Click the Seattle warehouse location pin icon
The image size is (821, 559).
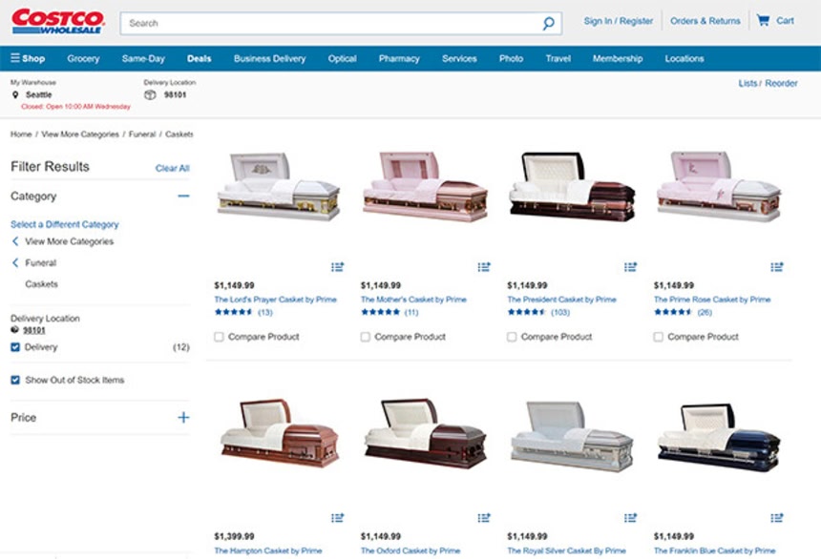(15, 95)
